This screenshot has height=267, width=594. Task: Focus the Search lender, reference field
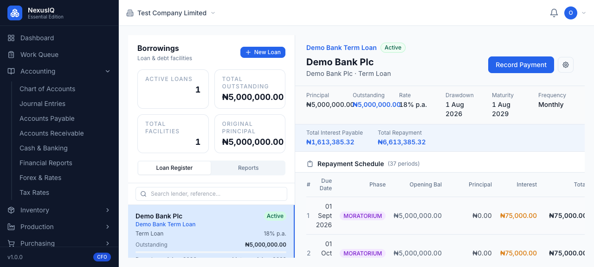click(211, 194)
